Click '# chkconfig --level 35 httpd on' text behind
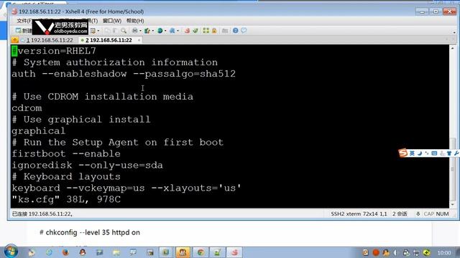This screenshot has height=258, width=460. [90, 232]
